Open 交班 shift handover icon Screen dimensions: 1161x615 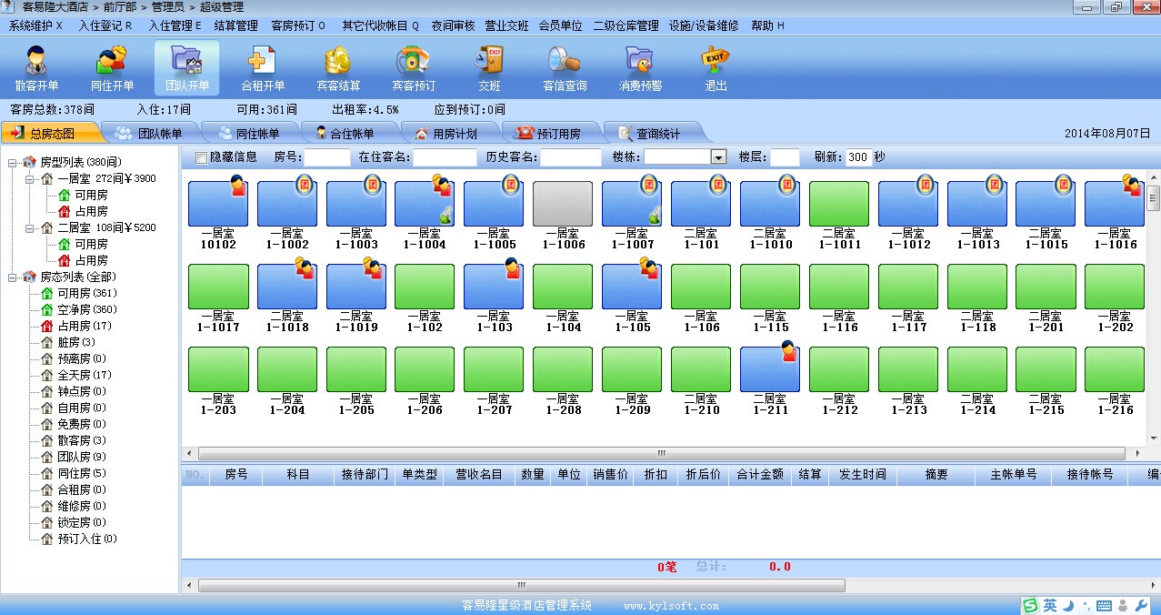(489, 68)
